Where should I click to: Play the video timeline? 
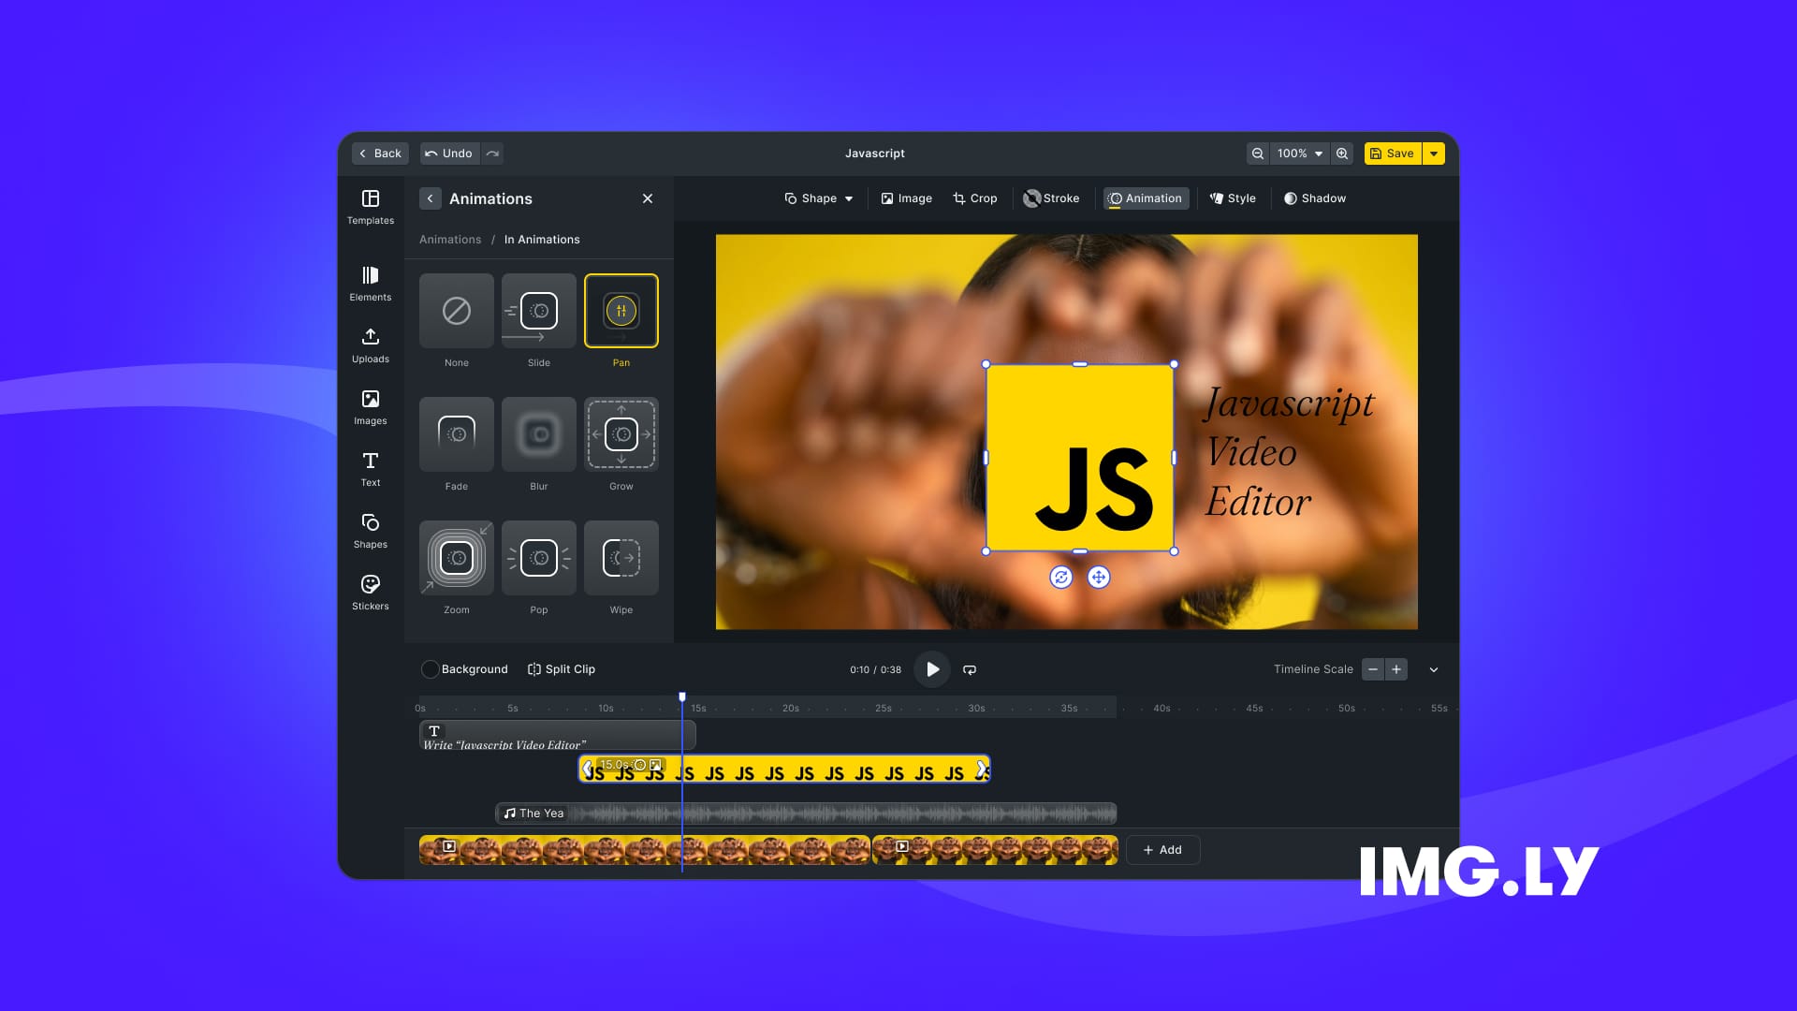(x=933, y=667)
